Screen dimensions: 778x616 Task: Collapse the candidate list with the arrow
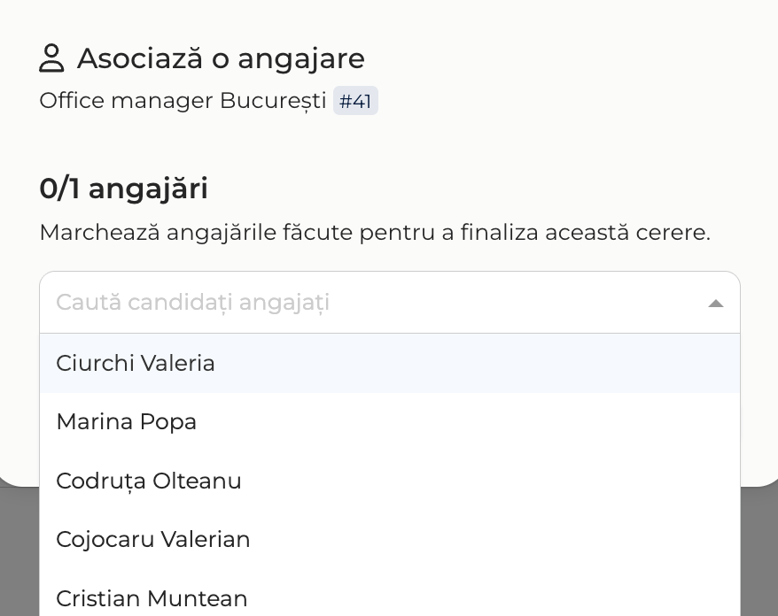point(715,304)
